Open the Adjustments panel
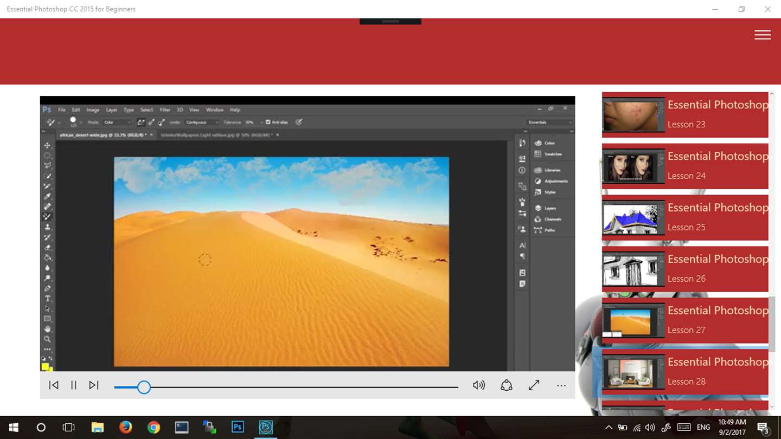The image size is (781, 439). point(551,181)
